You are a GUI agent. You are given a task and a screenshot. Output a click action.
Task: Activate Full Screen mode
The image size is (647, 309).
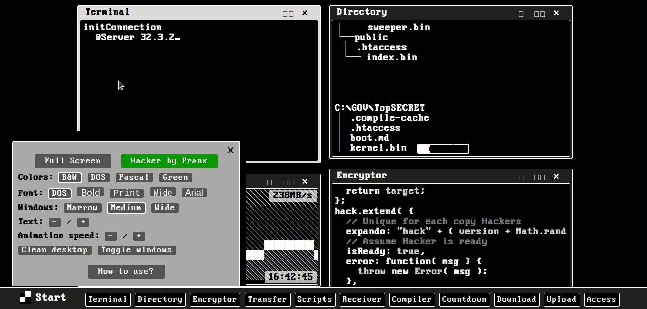coord(72,161)
